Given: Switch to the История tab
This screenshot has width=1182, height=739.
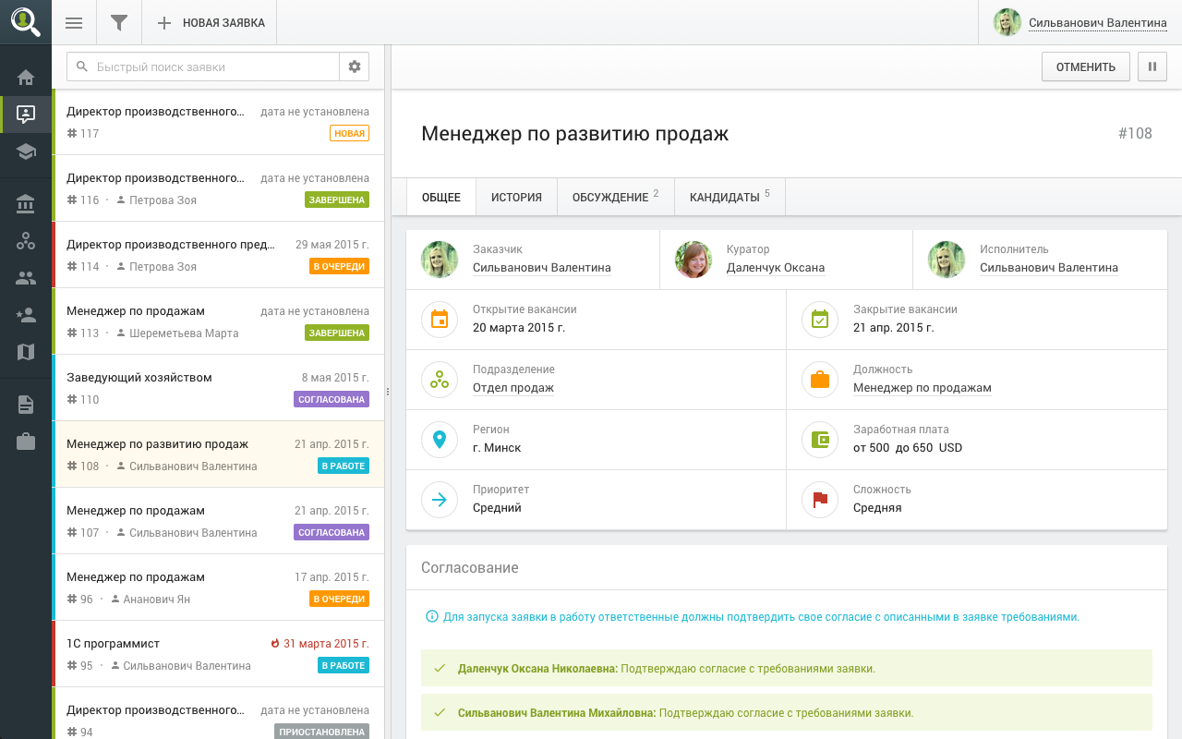Looking at the screenshot, I should point(516,198).
